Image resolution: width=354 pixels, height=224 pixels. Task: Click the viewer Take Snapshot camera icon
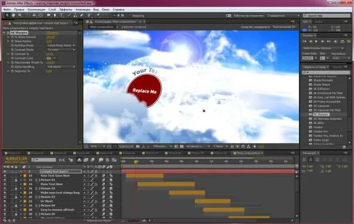coord(138,147)
